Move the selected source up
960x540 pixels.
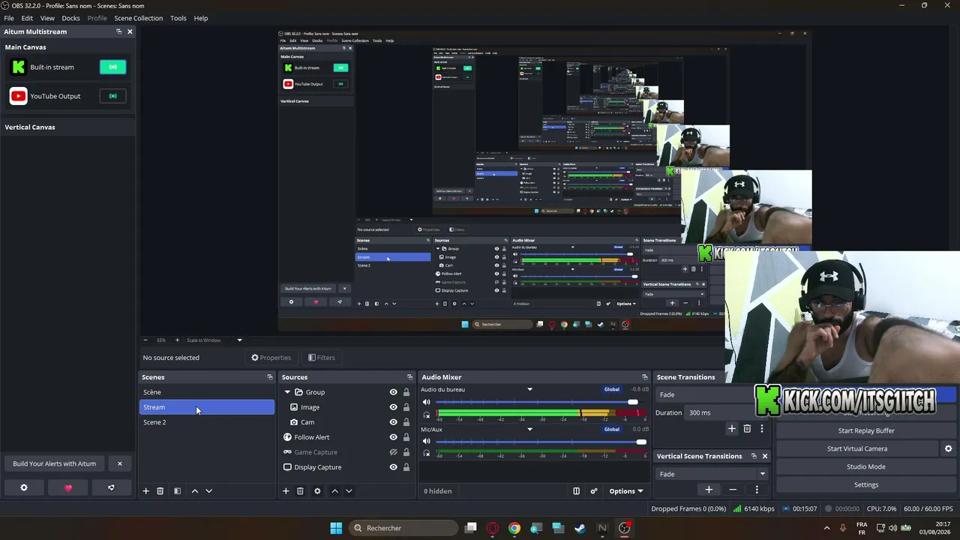click(334, 491)
